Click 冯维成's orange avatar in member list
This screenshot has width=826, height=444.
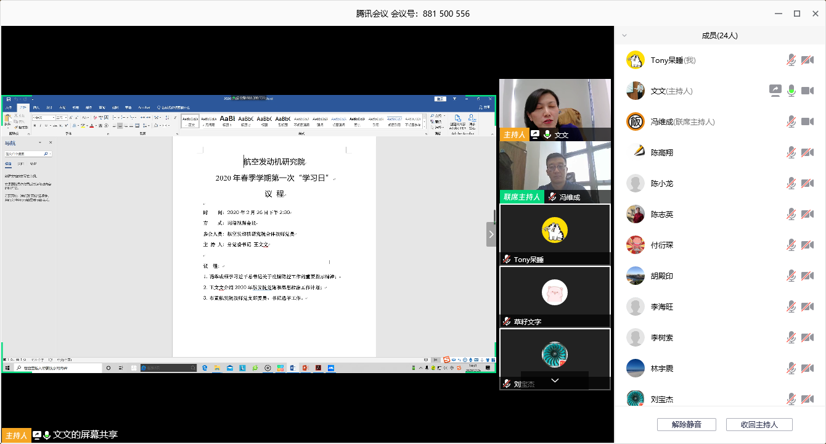(636, 121)
